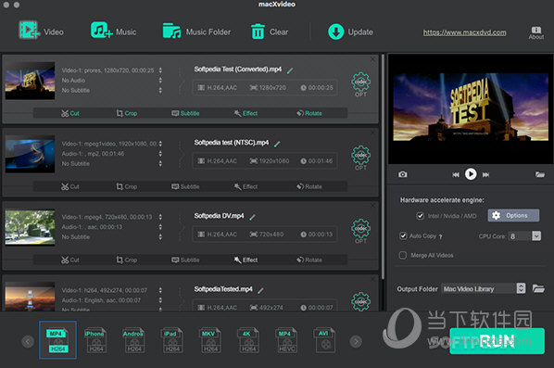Screen dimensions: 554x368
Task: Change video track selector for prores 1280x720 item
Action: (x=160, y=70)
